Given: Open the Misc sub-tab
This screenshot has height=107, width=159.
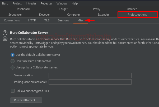Looking at the screenshot, I should point(80,20).
